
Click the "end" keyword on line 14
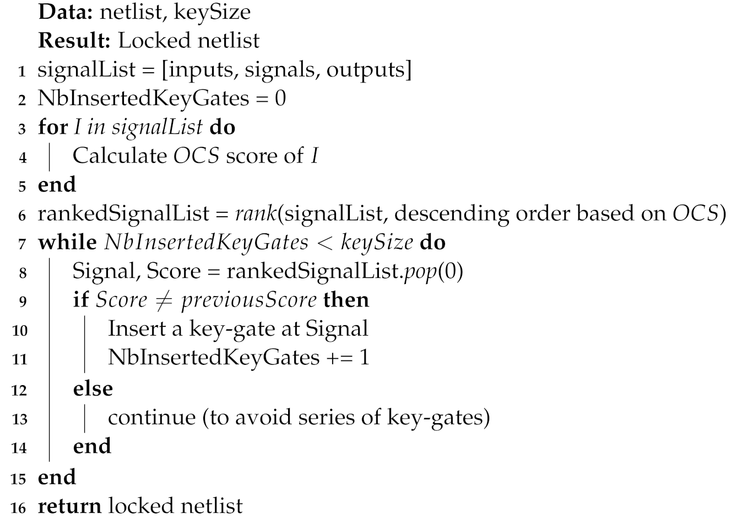(x=92, y=446)
